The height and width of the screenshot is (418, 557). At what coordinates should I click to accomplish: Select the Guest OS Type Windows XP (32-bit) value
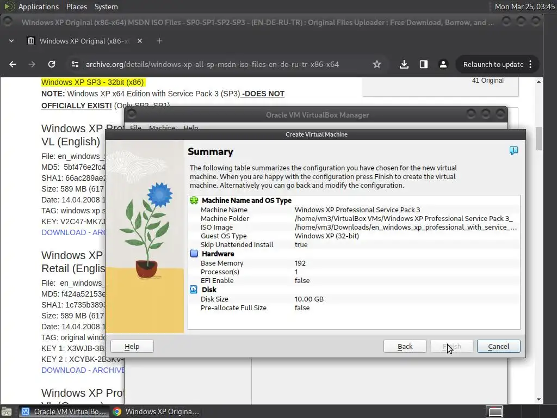(327, 236)
